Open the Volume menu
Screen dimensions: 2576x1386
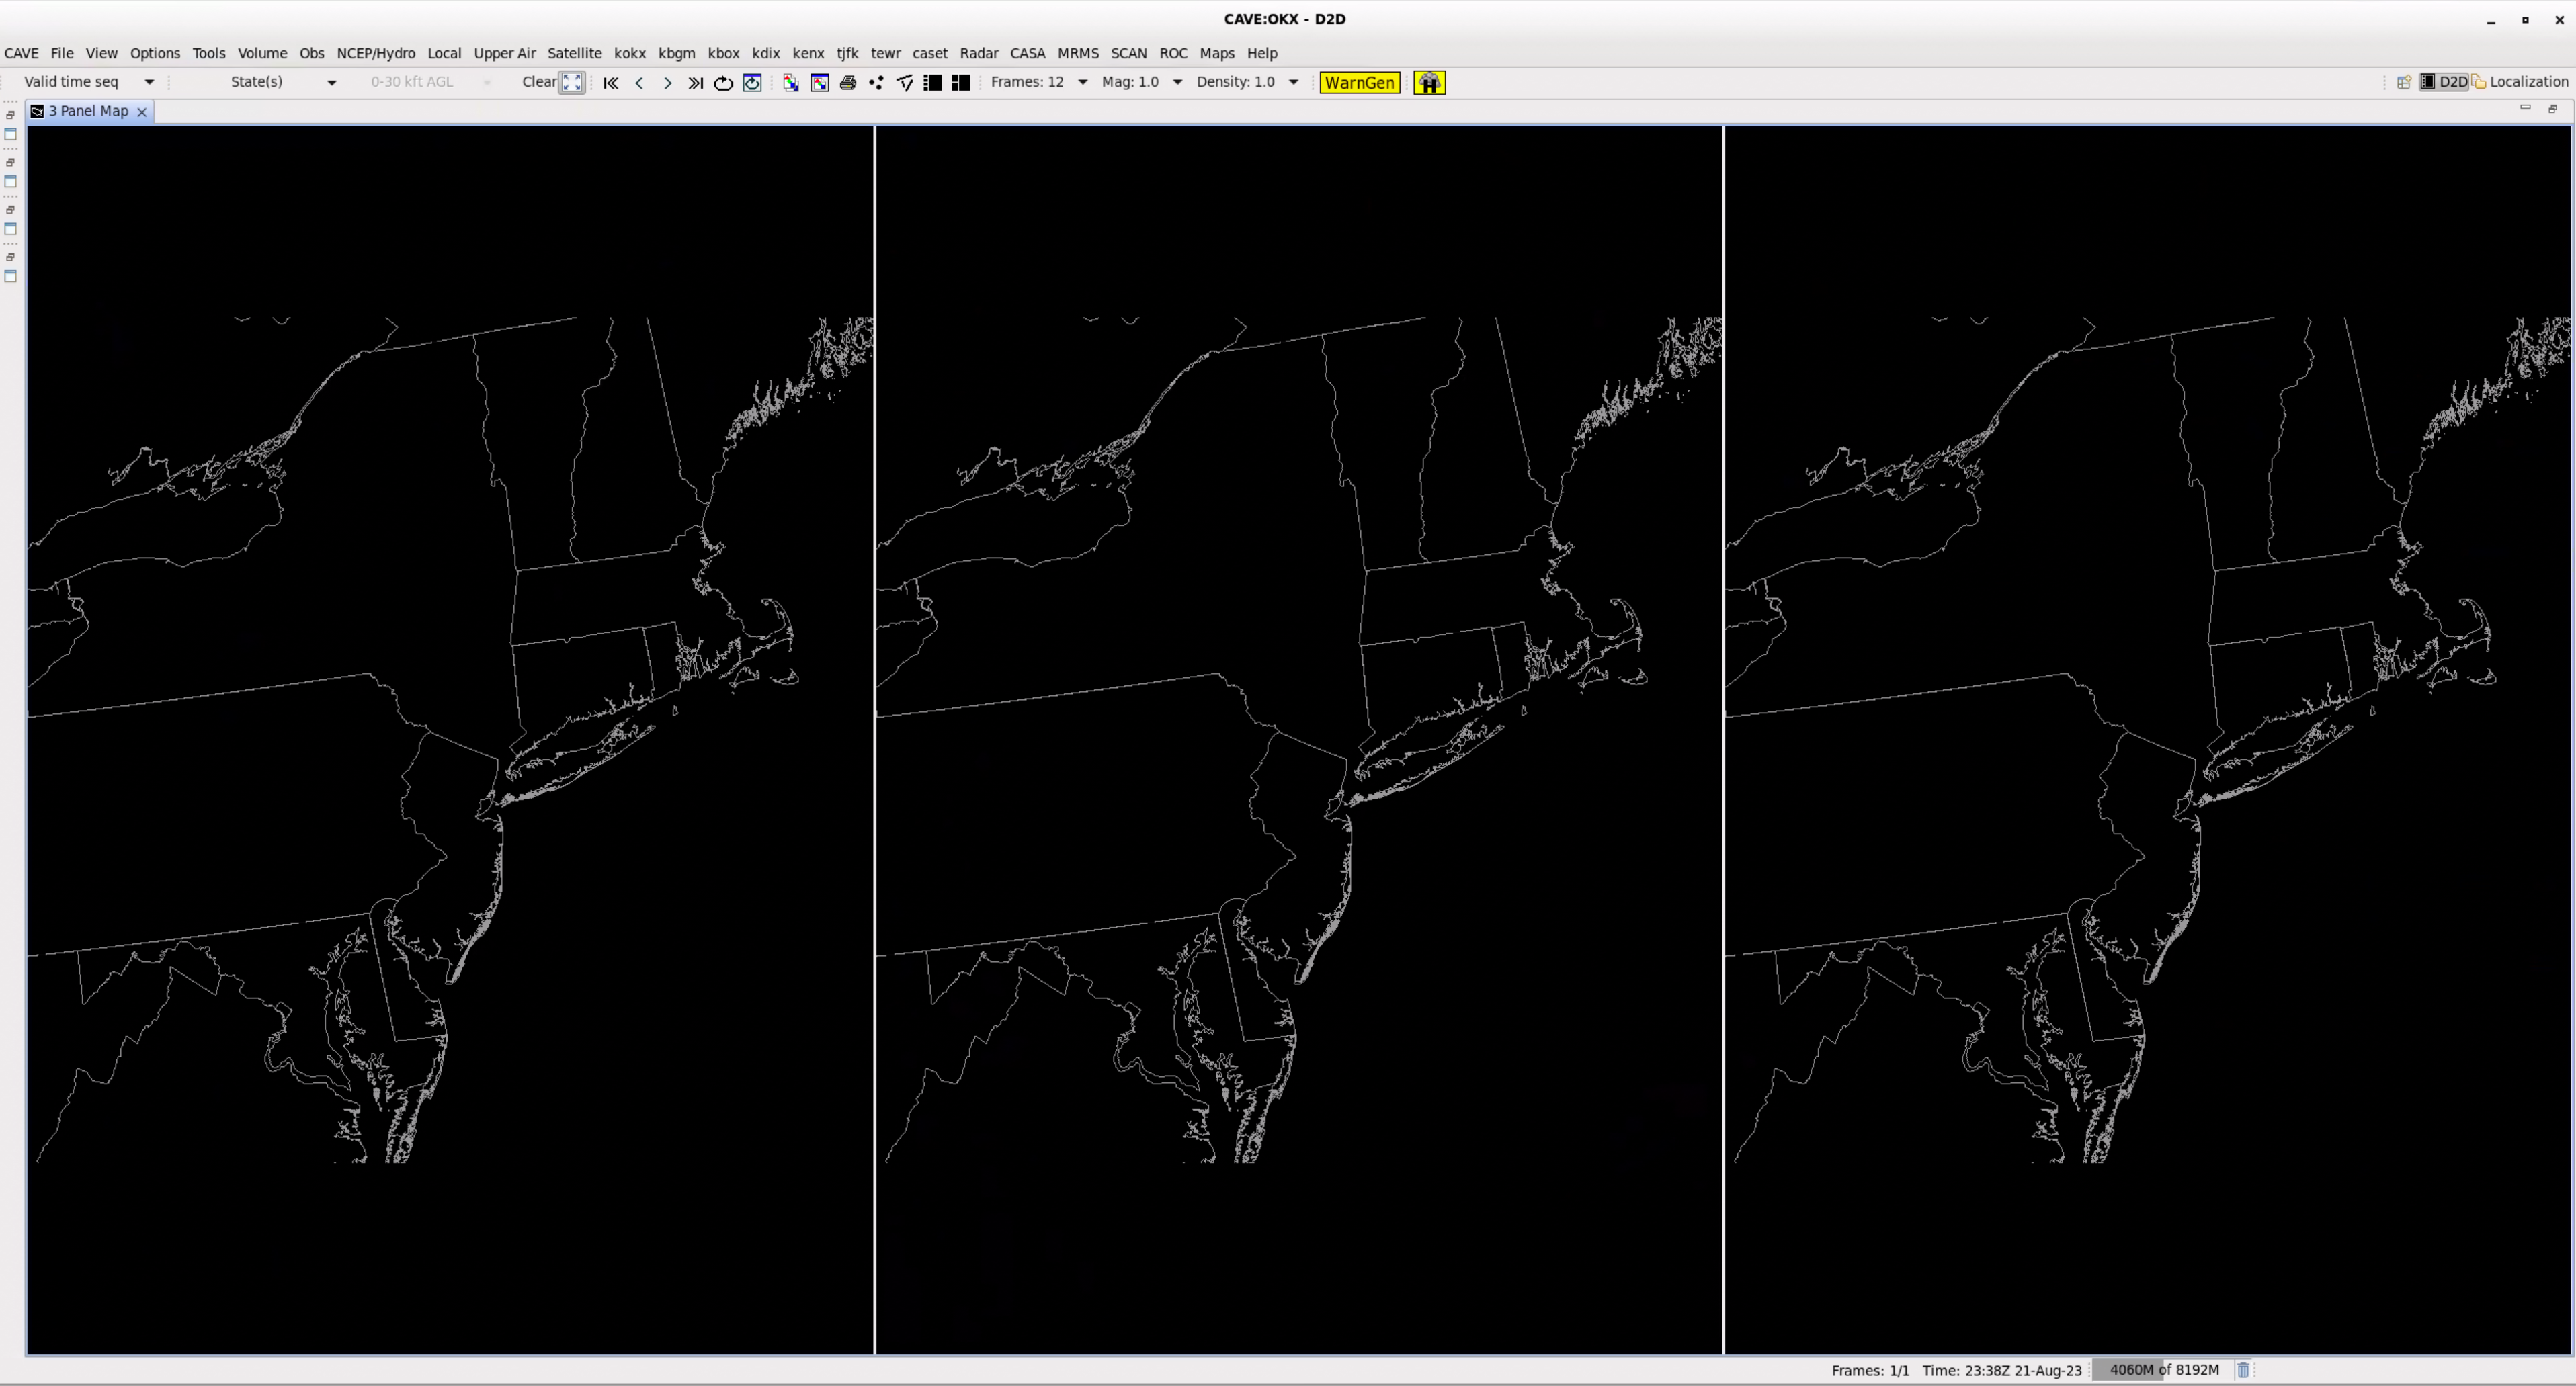(262, 54)
